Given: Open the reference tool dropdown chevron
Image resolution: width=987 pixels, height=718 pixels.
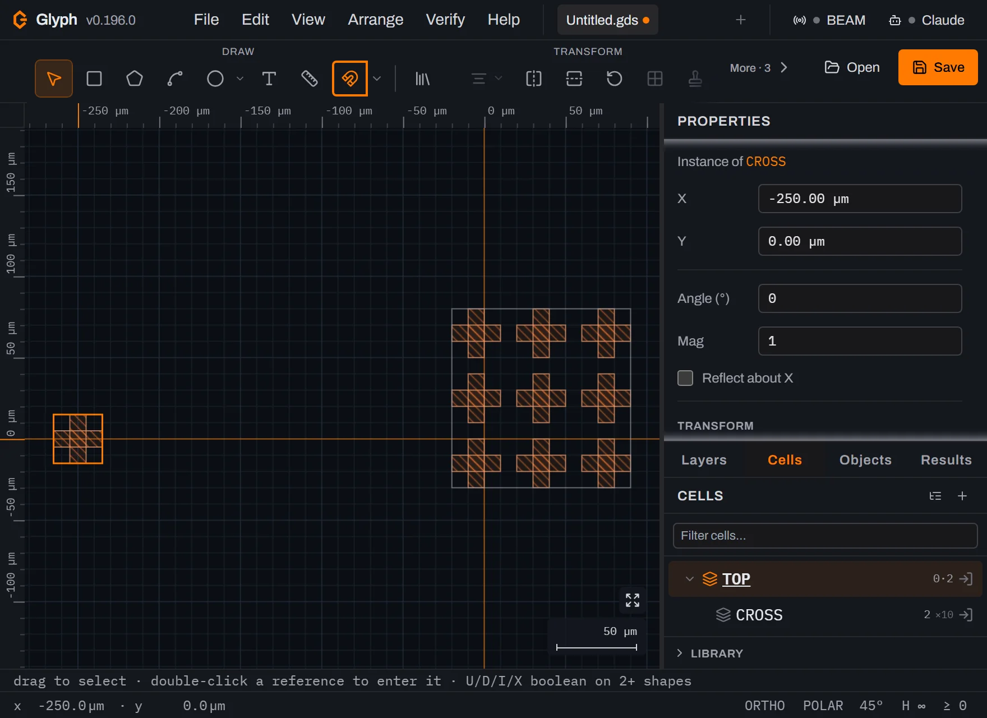Looking at the screenshot, I should pyautogui.click(x=377, y=79).
